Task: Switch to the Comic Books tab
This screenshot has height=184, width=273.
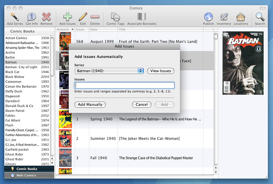Action: (x=27, y=169)
